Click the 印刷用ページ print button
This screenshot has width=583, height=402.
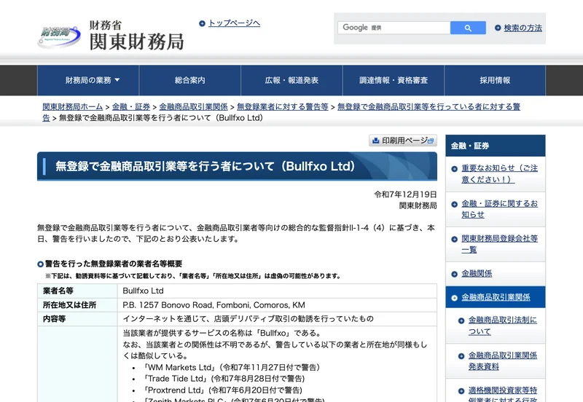[x=403, y=141]
